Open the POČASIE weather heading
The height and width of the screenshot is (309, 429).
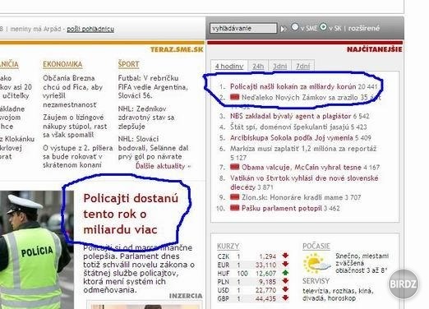(x=316, y=246)
